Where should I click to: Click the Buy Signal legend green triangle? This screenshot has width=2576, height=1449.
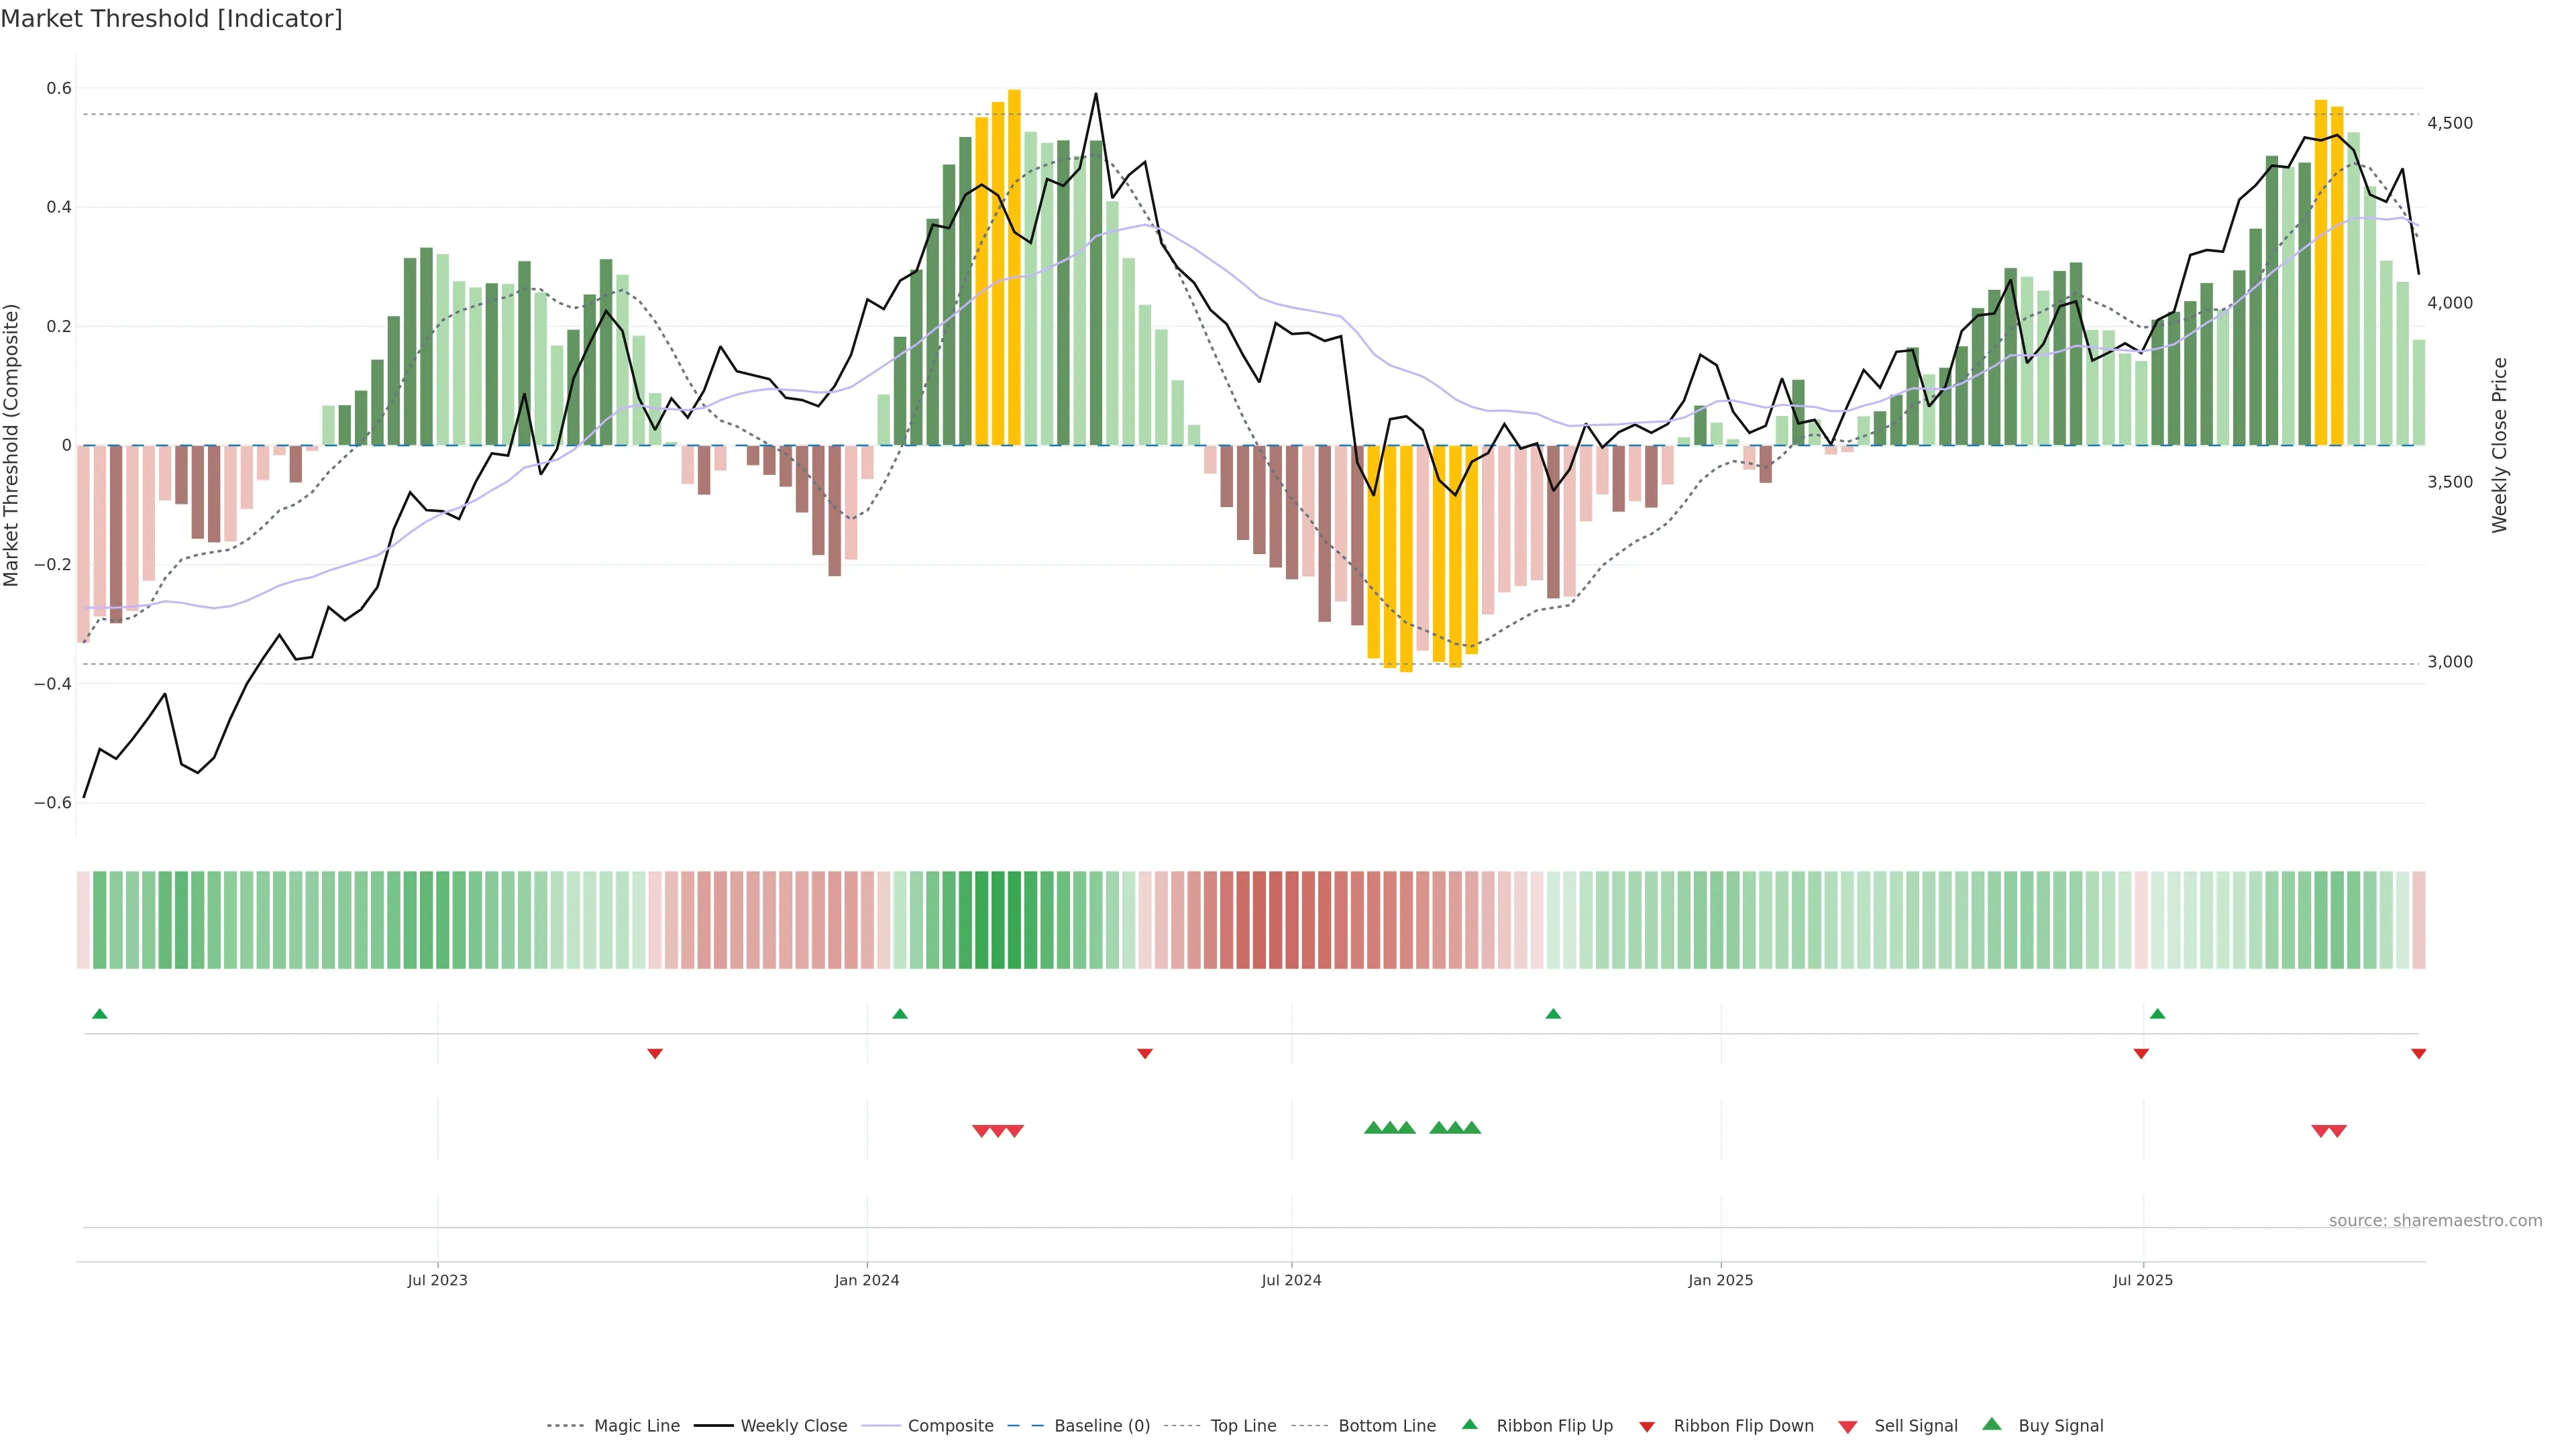click(1991, 1424)
